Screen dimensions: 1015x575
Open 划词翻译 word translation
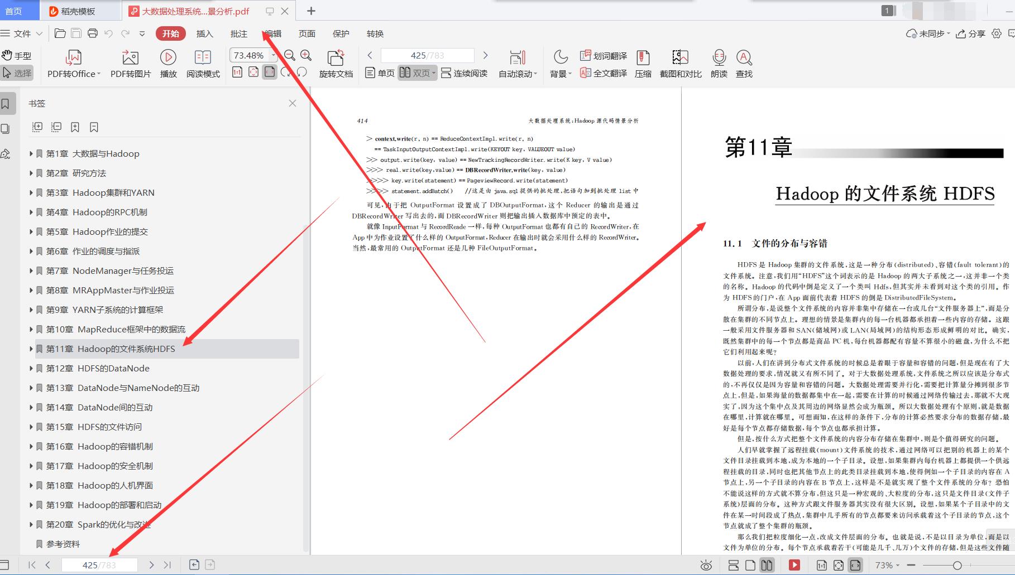(x=604, y=56)
